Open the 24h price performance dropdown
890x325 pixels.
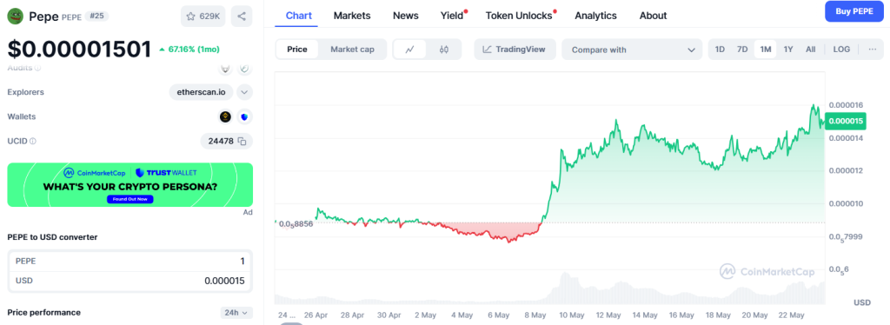click(236, 313)
